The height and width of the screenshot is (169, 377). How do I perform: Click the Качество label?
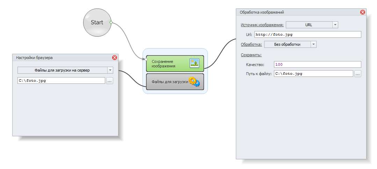255,65
